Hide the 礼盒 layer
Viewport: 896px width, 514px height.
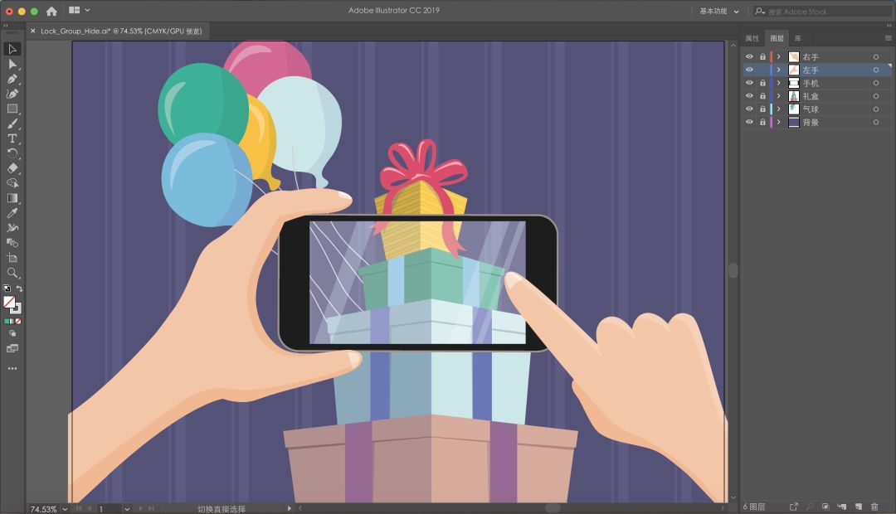pyautogui.click(x=749, y=96)
